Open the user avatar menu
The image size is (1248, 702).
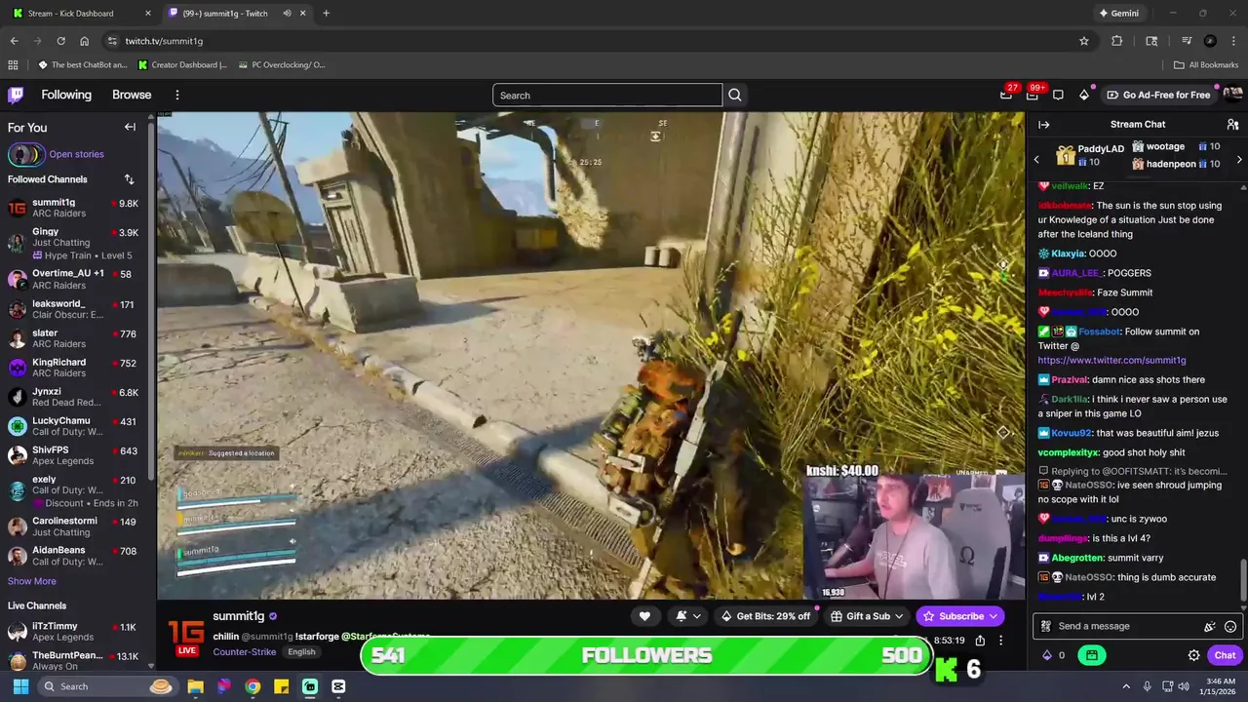(x=1232, y=95)
